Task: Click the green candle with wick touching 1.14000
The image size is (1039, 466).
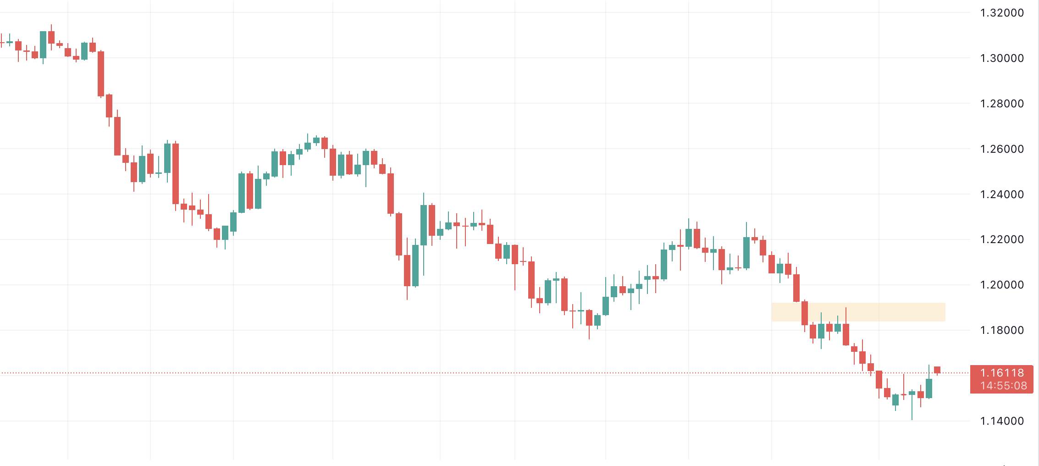Action: 912,393
